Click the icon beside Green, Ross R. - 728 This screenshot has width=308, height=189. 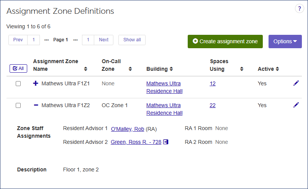(166, 142)
